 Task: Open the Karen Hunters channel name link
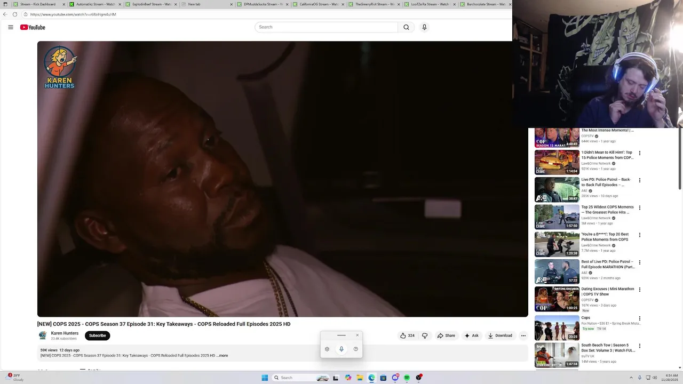click(x=65, y=333)
